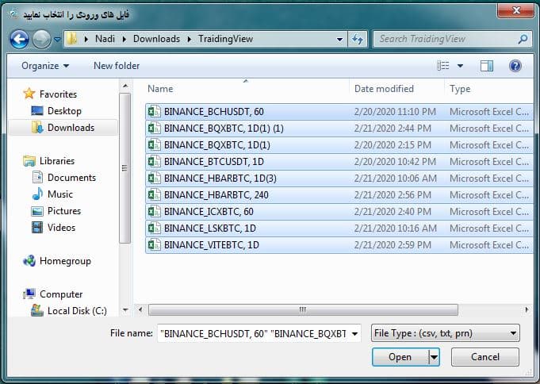Click Excel icon of BINANCE_VITEBTC, 1D
The width and height of the screenshot is (540, 384).
coord(154,244)
